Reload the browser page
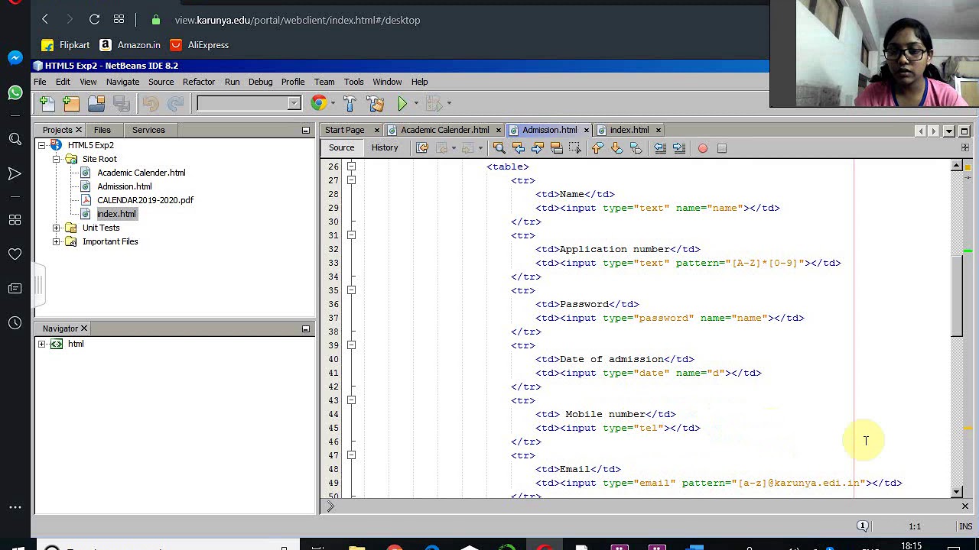Screen dimensions: 979x550 tap(94, 20)
